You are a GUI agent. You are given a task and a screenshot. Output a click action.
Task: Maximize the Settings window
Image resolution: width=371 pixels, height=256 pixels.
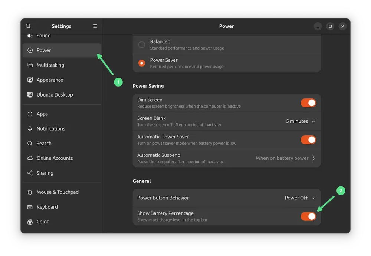click(330, 26)
